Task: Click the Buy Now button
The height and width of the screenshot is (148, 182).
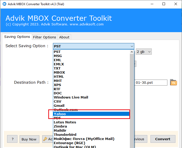Action: 29,139
